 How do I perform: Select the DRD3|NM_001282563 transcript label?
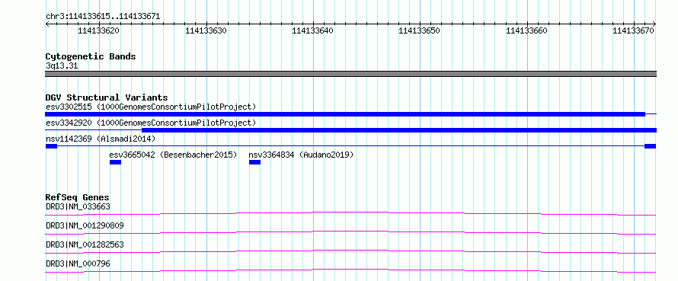85,244
